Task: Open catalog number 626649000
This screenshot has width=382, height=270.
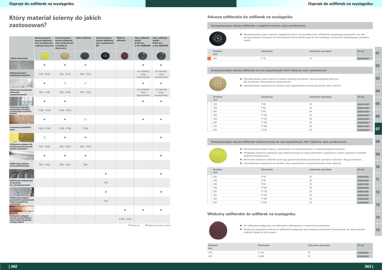Action: (x=363, y=177)
